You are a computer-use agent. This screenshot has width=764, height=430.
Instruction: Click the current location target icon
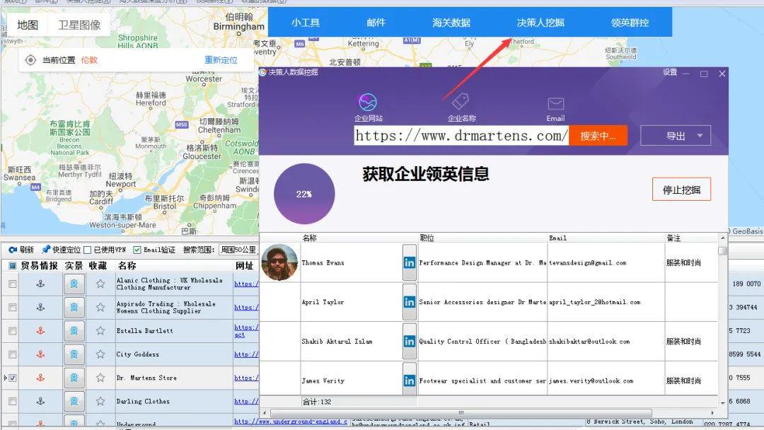(30, 60)
